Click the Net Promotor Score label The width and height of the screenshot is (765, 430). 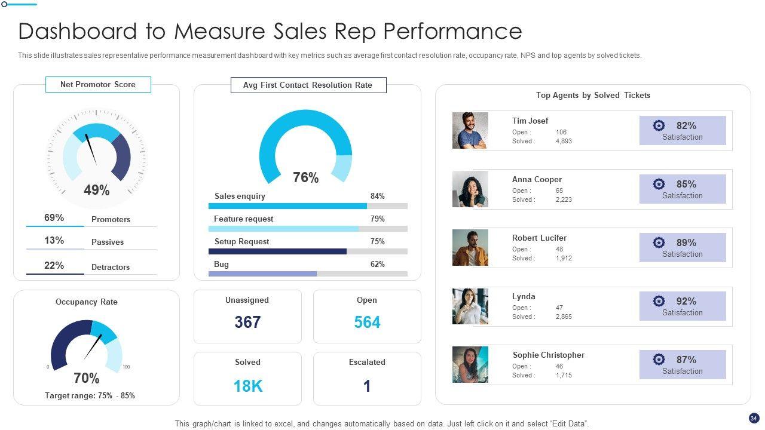tap(98, 85)
